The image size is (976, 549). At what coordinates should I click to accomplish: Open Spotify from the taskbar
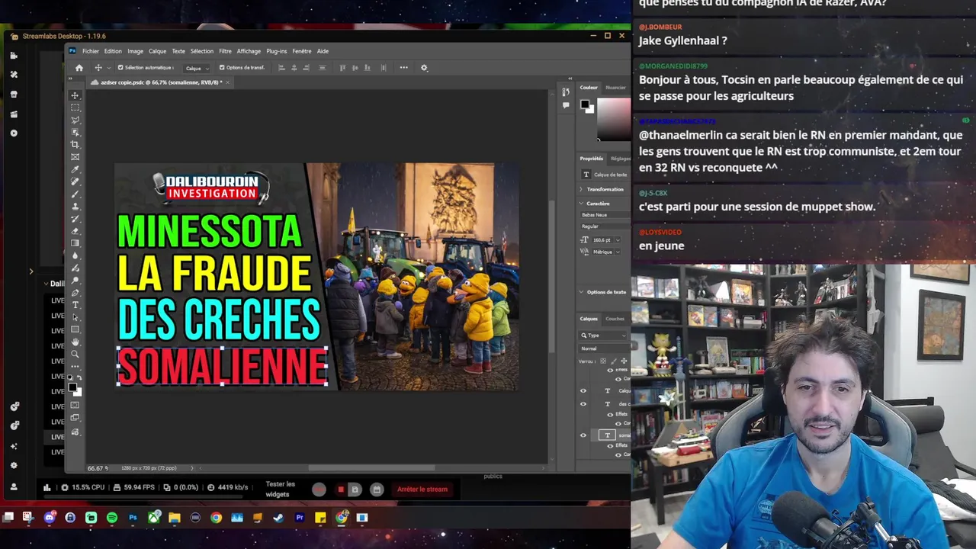(112, 518)
